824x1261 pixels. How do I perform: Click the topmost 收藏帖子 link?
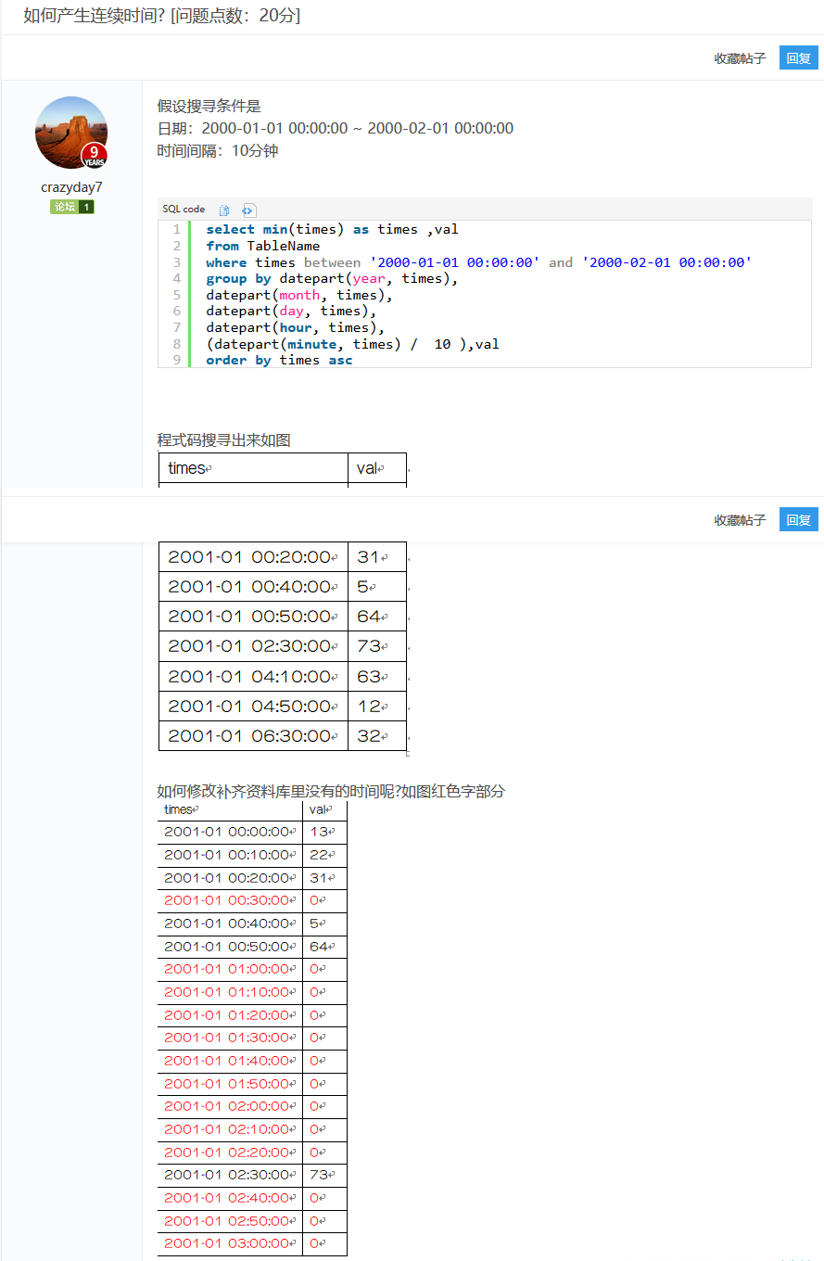click(x=740, y=57)
